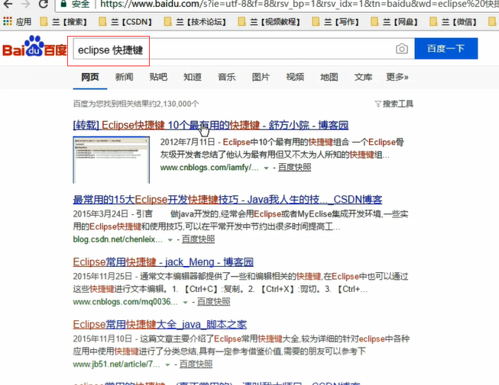Open result Eclipse常用快捷键大全_java_脚本之家

[160, 324]
